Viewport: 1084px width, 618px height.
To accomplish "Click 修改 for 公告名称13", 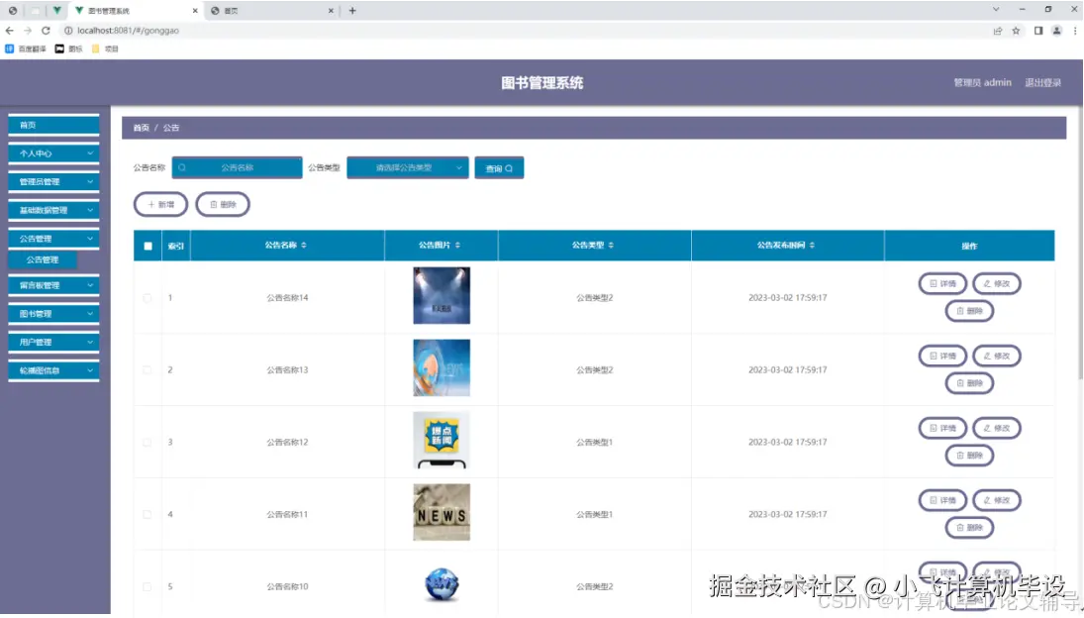I will click(x=997, y=356).
